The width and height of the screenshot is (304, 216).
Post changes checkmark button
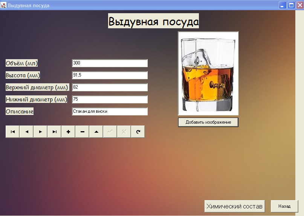pos(110,132)
